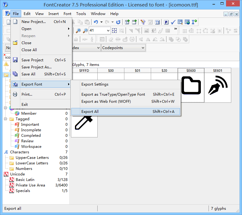
Task: Select Close All in the File menu
Action: (41, 50)
